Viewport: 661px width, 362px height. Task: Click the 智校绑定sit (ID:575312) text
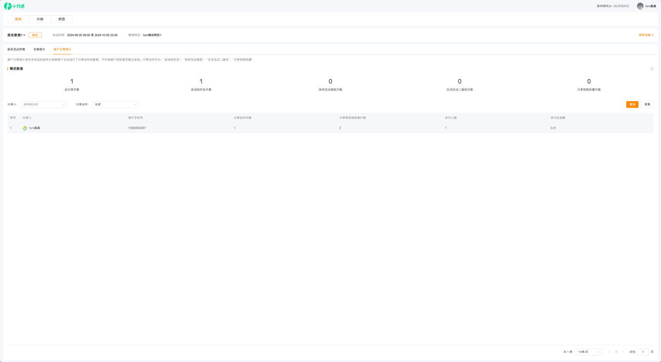pos(613,6)
